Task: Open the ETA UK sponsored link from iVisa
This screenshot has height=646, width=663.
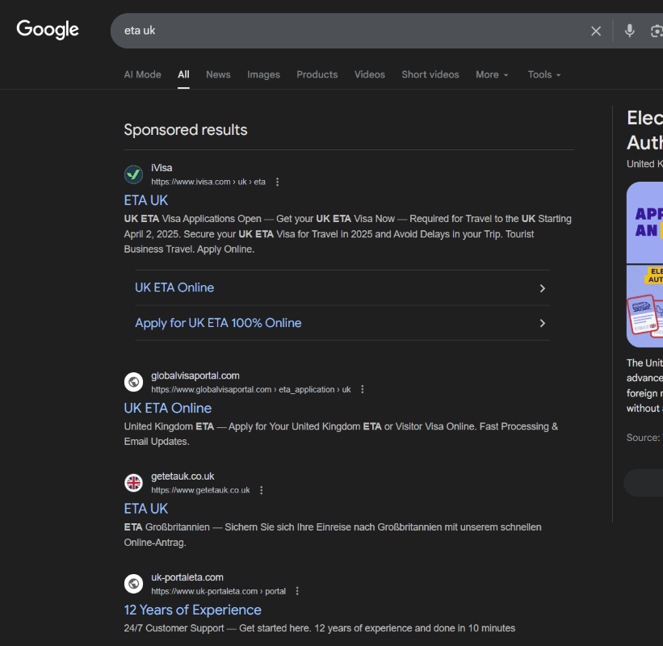Action: tap(145, 199)
